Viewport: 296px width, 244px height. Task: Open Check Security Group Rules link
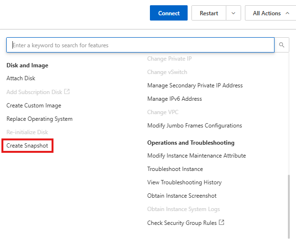tap(182, 223)
